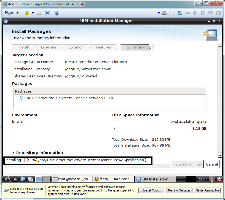
Task: Click the installation progress bar
Action: point(88,166)
